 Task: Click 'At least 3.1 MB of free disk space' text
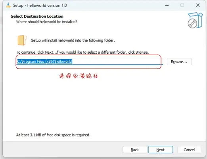[x=53, y=135]
